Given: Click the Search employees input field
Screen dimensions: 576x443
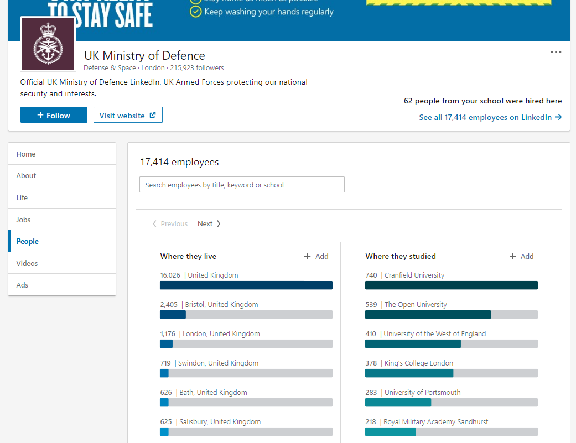Looking at the screenshot, I should (x=242, y=185).
